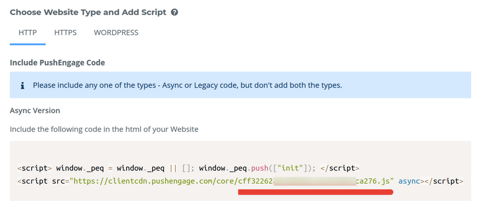Click the Async or Legacy notice text

tap(188, 85)
